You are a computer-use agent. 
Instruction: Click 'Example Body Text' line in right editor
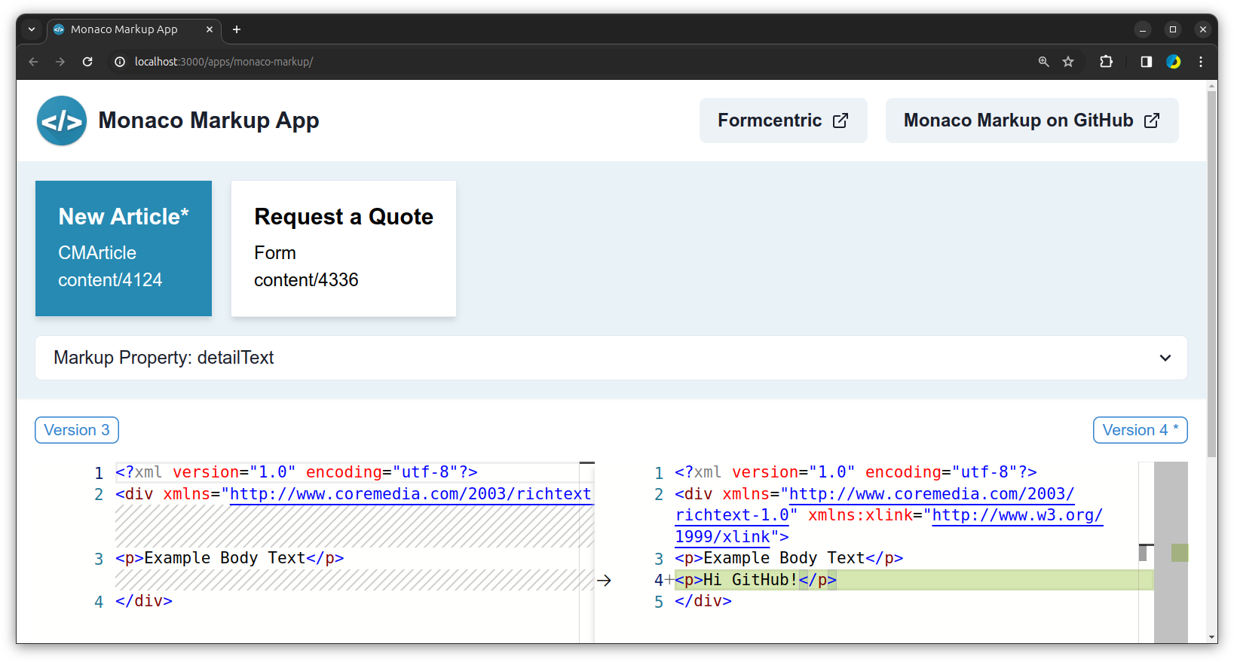coord(789,558)
